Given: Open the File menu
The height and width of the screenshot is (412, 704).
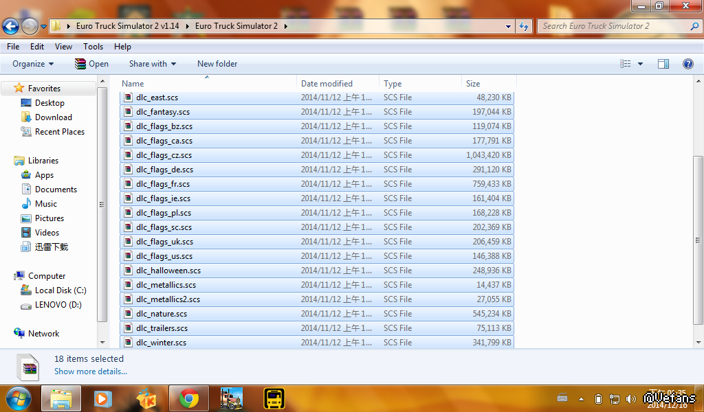Looking at the screenshot, I should [x=13, y=47].
